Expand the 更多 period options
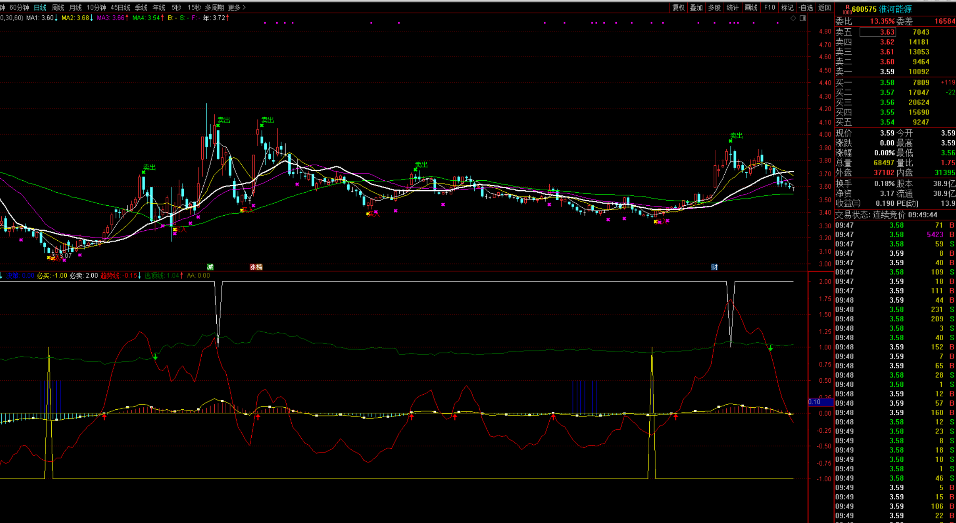The image size is (956, 523). [x=237, y=7]
